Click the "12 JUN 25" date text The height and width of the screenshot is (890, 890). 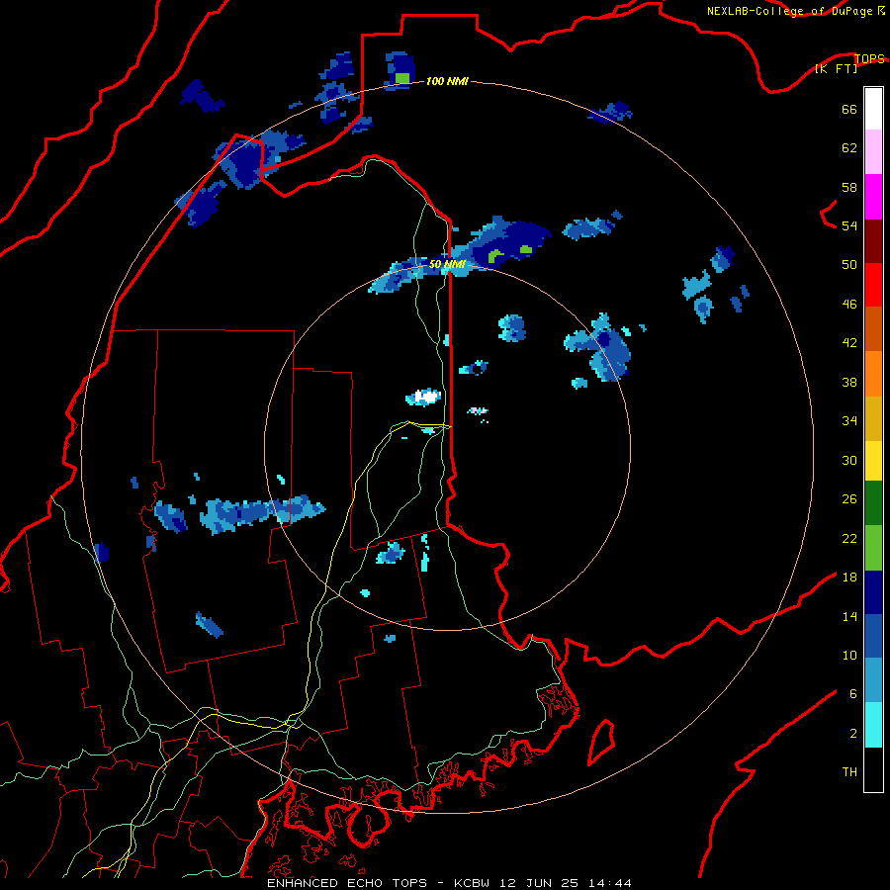(x=539, y=883)
